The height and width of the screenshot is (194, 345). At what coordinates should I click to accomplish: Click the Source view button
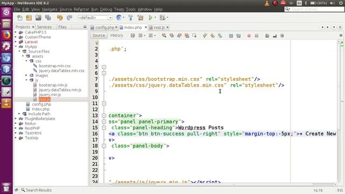[x=99, y=36]
